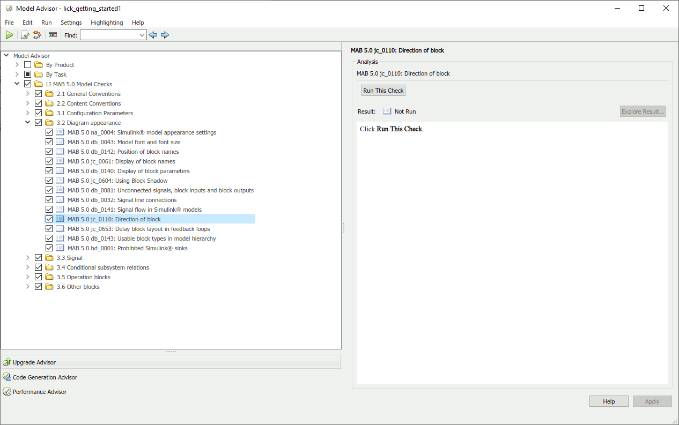Image resolution: width=679 pixels, height=425 pixels.
Task: Collapse the 3.2 Diagram appearance node
Action: coord(28,123)
